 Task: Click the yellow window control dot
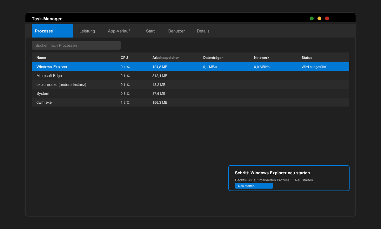click(319, 18)
